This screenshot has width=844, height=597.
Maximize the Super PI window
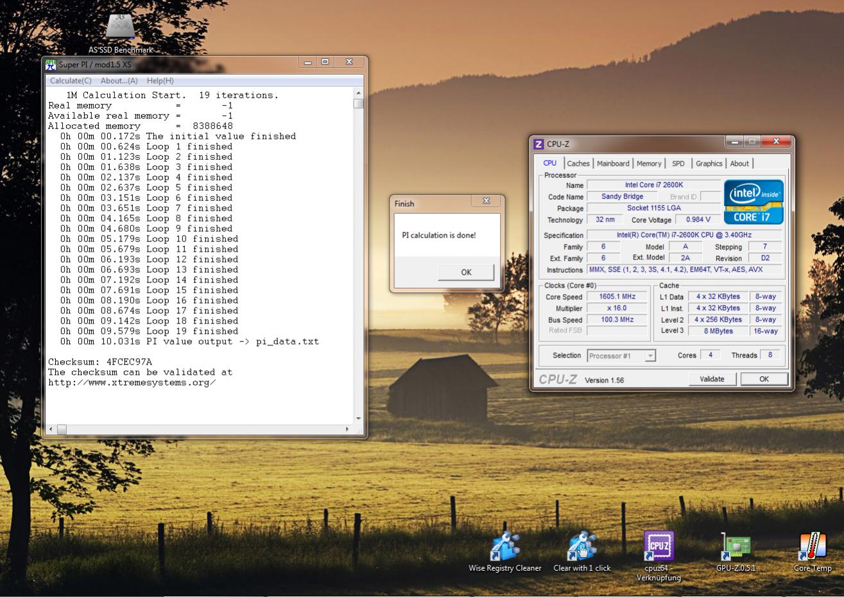(x=325, y=62)
